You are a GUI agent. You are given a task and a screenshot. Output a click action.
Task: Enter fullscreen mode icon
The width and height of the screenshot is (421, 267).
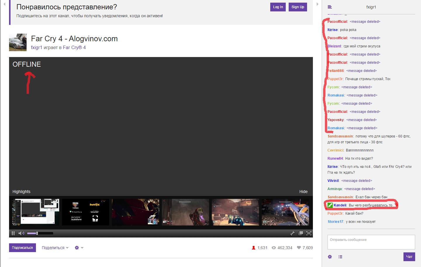click(309, 233)
